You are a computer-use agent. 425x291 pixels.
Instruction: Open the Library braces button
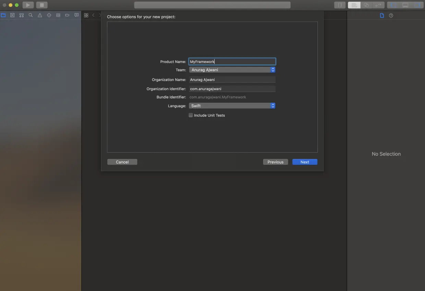click(340, 5)
